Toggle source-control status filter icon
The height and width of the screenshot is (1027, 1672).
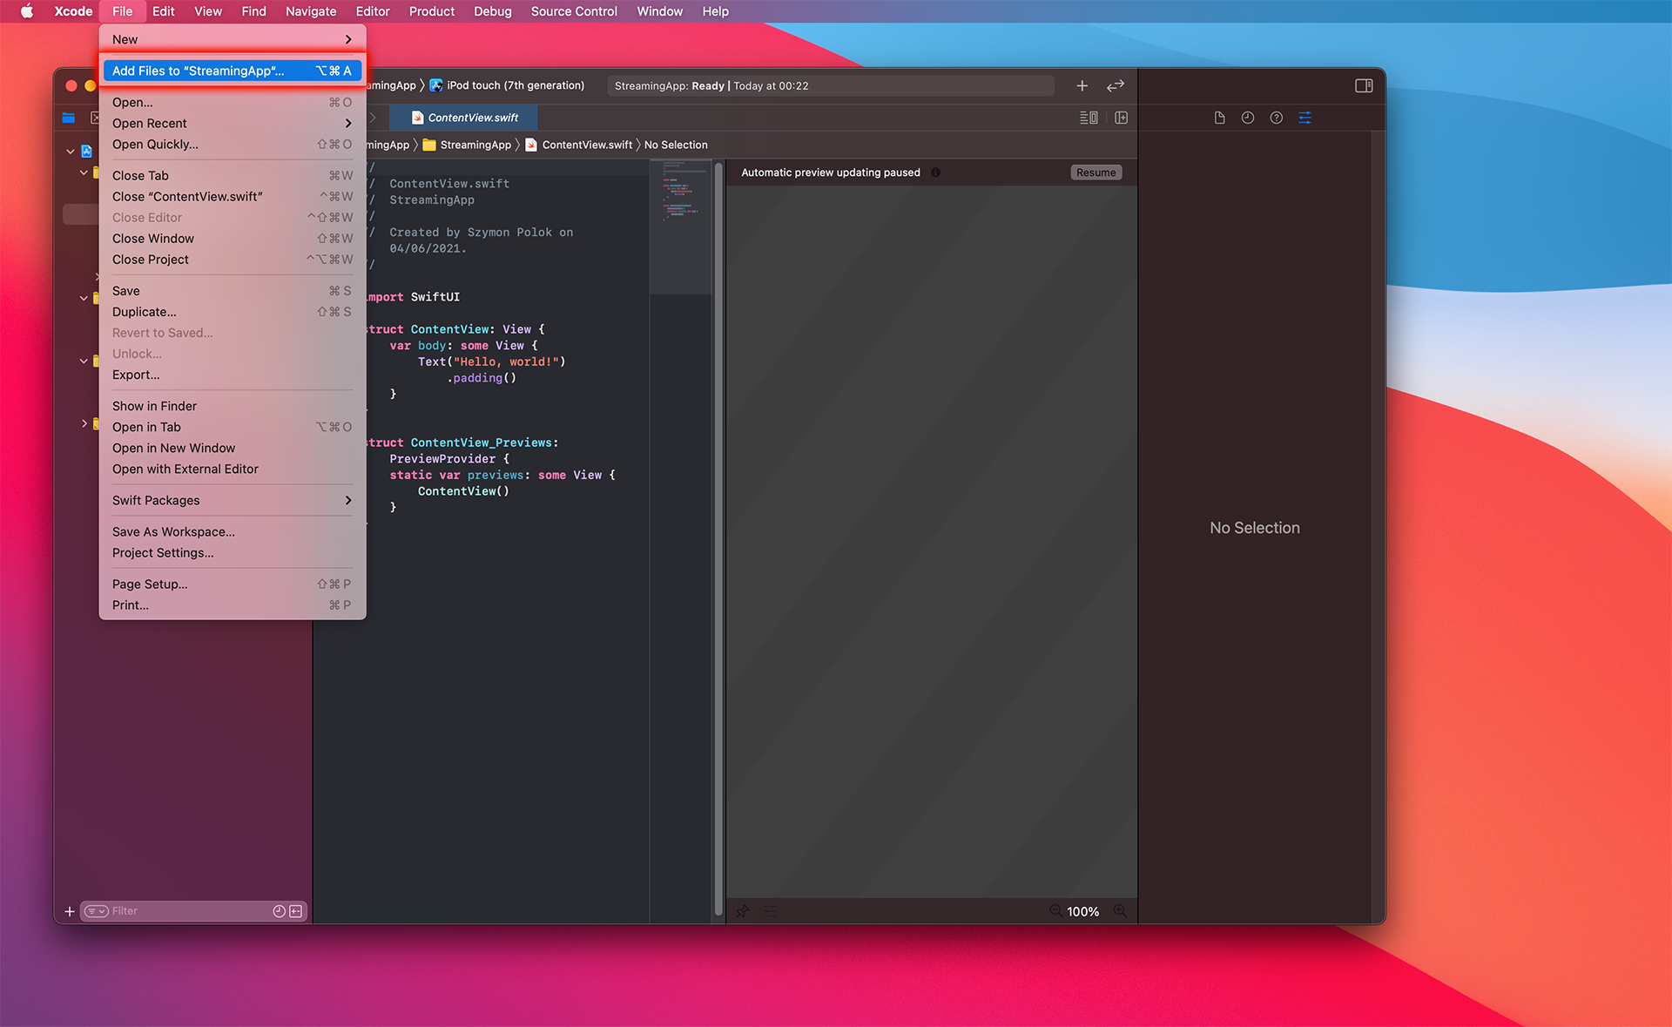coord(296,911)
